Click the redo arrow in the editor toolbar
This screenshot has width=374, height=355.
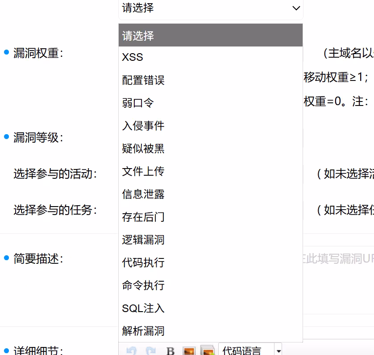coord(150,351)
